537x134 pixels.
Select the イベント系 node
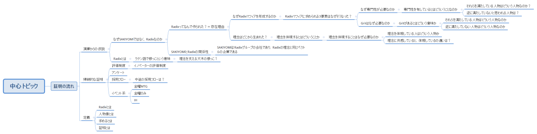coord(118,93)
